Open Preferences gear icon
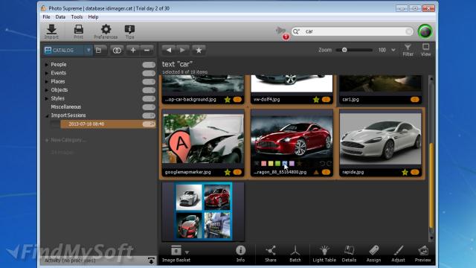 [x=106, y=31]
